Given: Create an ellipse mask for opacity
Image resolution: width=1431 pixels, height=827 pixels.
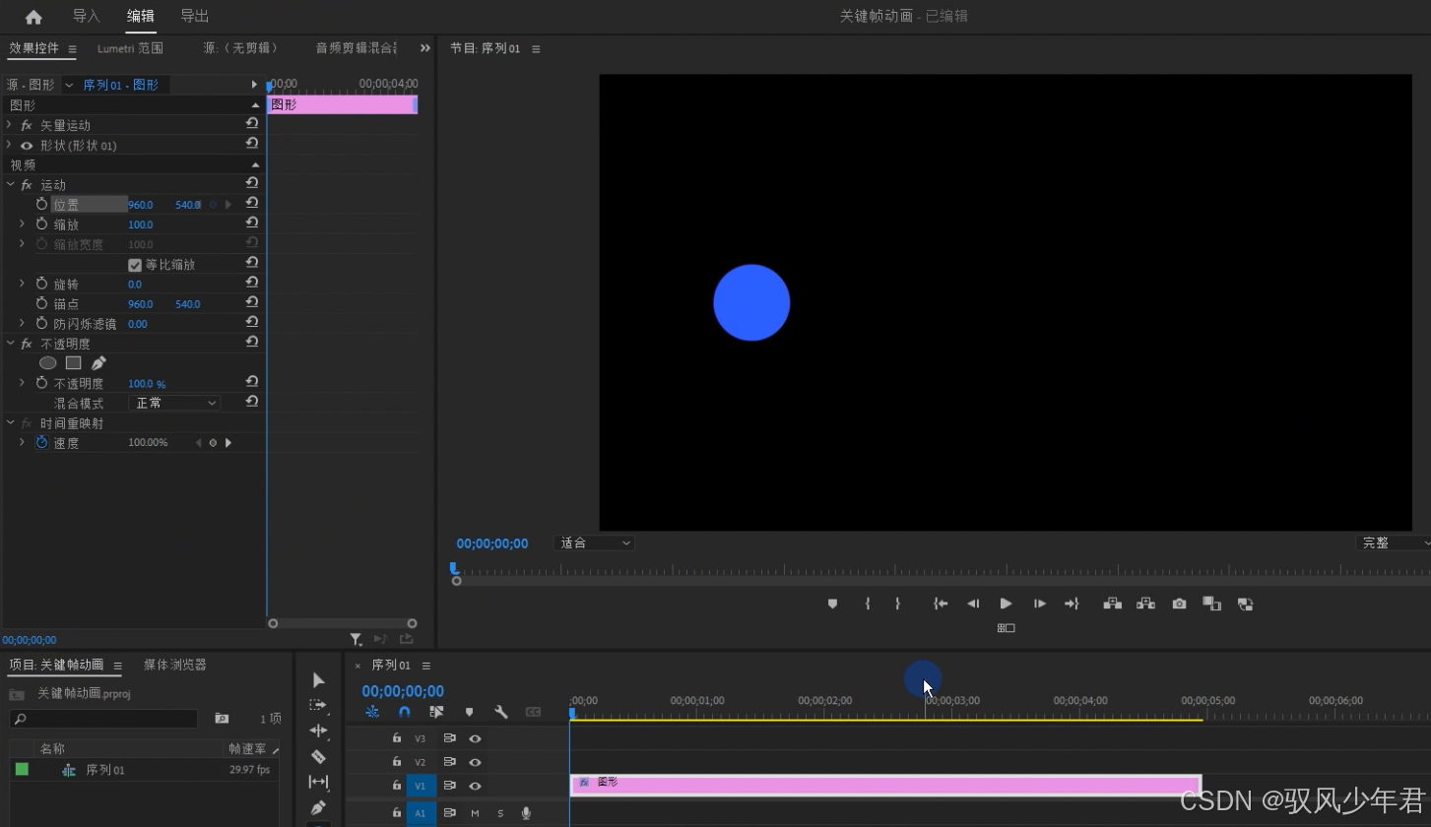Looking at the screenshot, I should (47, 362).
